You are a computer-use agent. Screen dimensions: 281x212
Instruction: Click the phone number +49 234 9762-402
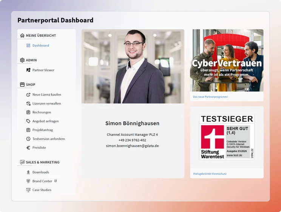point(132,140)
